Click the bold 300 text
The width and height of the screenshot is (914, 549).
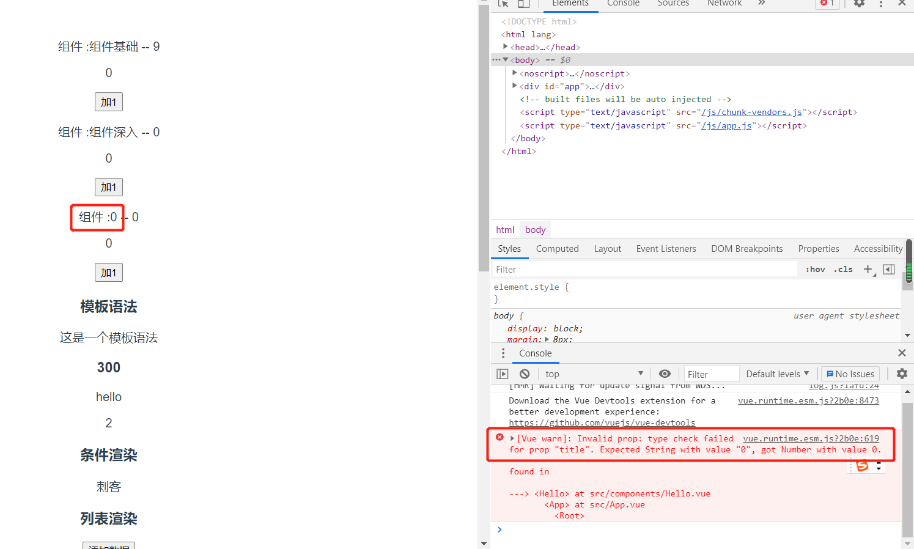[x=109, y=367]
